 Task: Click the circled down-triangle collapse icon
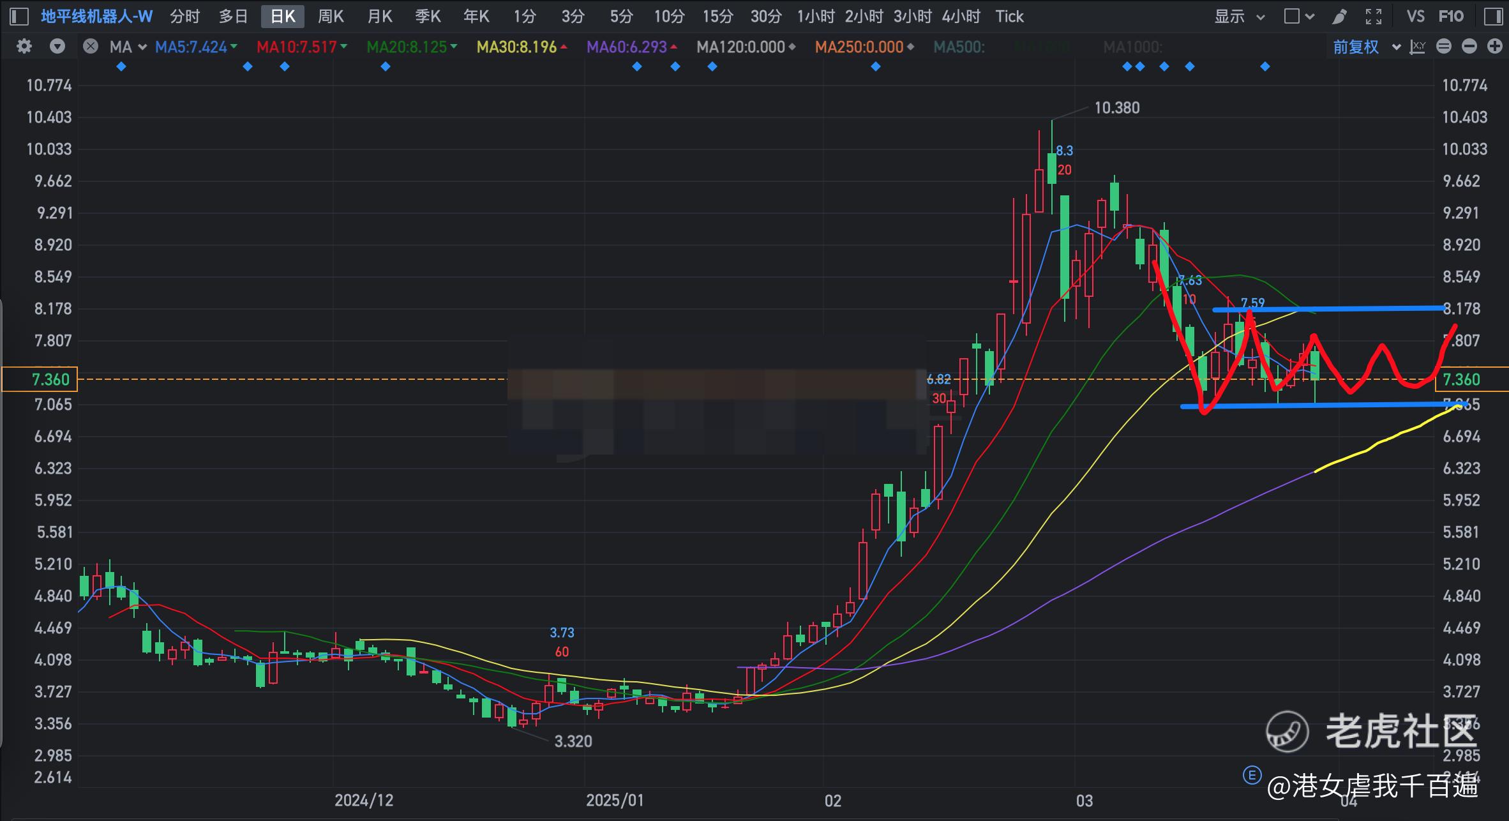pos(57,47)
